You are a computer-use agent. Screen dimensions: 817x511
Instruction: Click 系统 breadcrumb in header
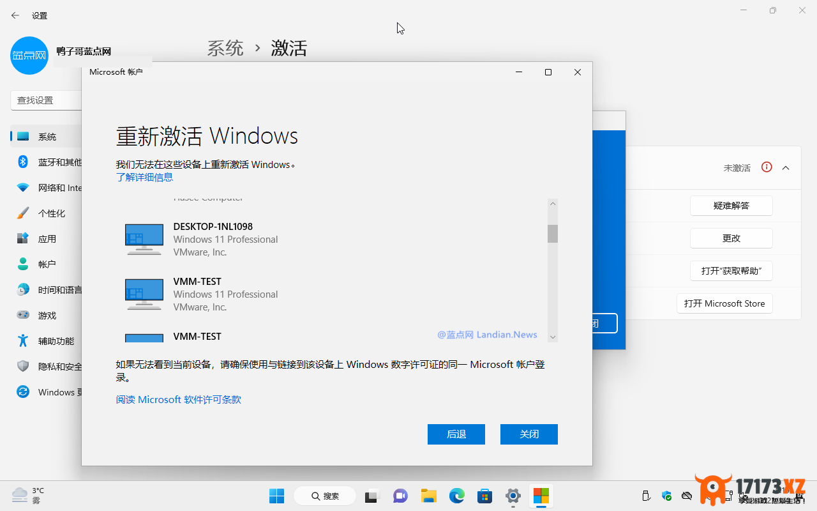(x=225, y=48)
